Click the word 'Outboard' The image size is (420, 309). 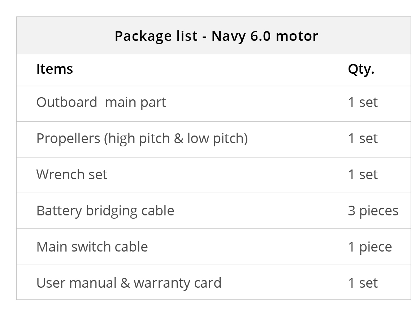[67, 102]
